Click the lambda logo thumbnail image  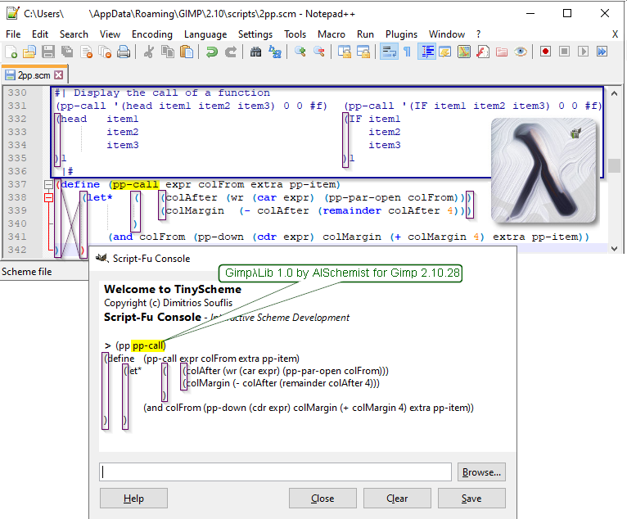point(544,170)
